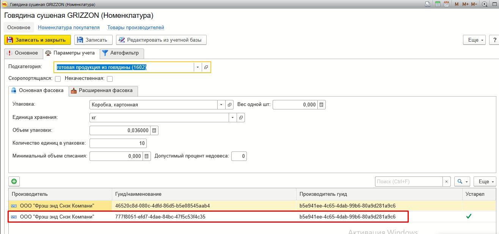Image resolution: width=499 pixels, height=234 pixels.
Task: Click the Количество единиц в упаковке field
Action: pos(118,144)
